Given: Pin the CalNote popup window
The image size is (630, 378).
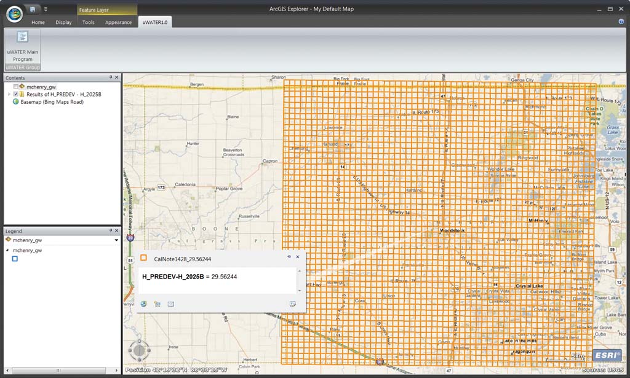Looking at the screenshot, I should [x=289, y=256].
